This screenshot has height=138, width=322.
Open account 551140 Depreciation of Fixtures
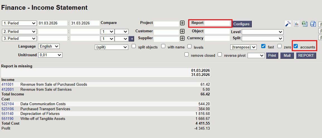coord(8,114)
